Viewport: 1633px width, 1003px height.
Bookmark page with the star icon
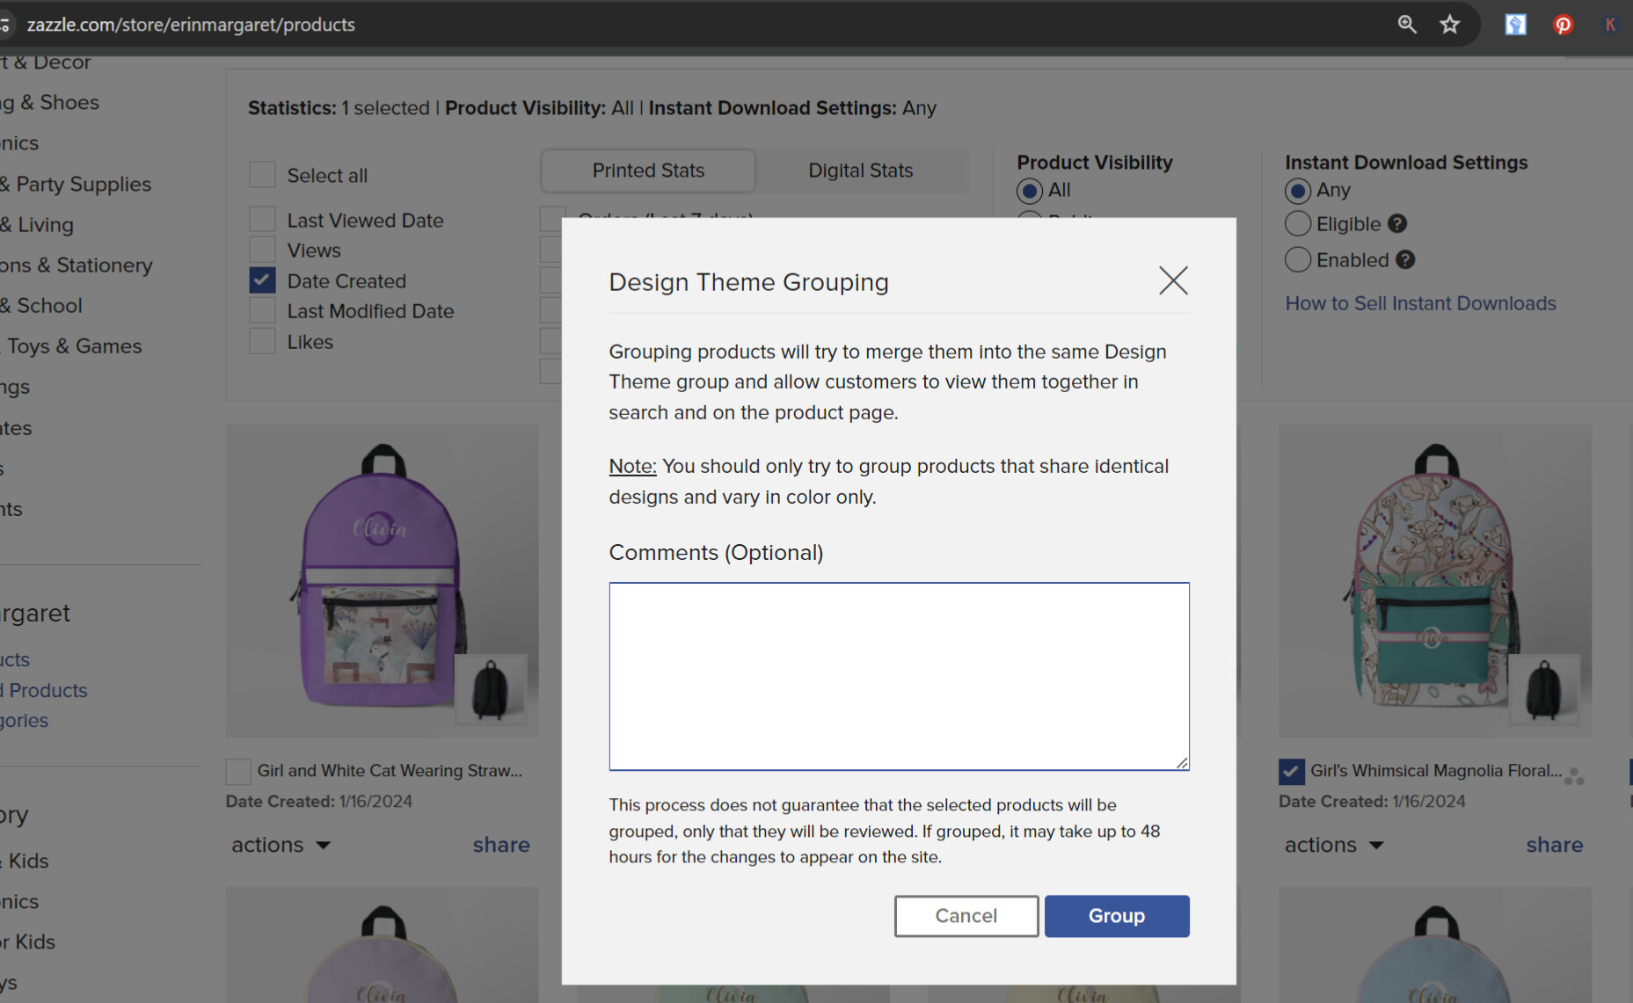[x=1450, y=25]
